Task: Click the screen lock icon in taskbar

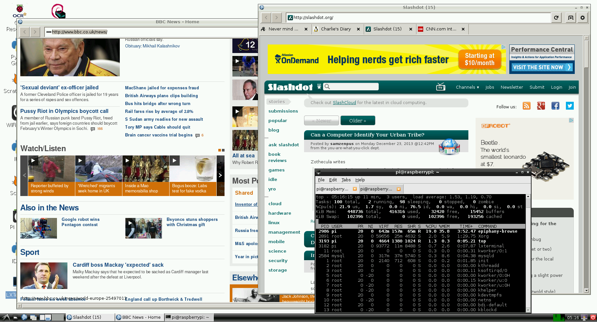Action: [x=584, y=317]
